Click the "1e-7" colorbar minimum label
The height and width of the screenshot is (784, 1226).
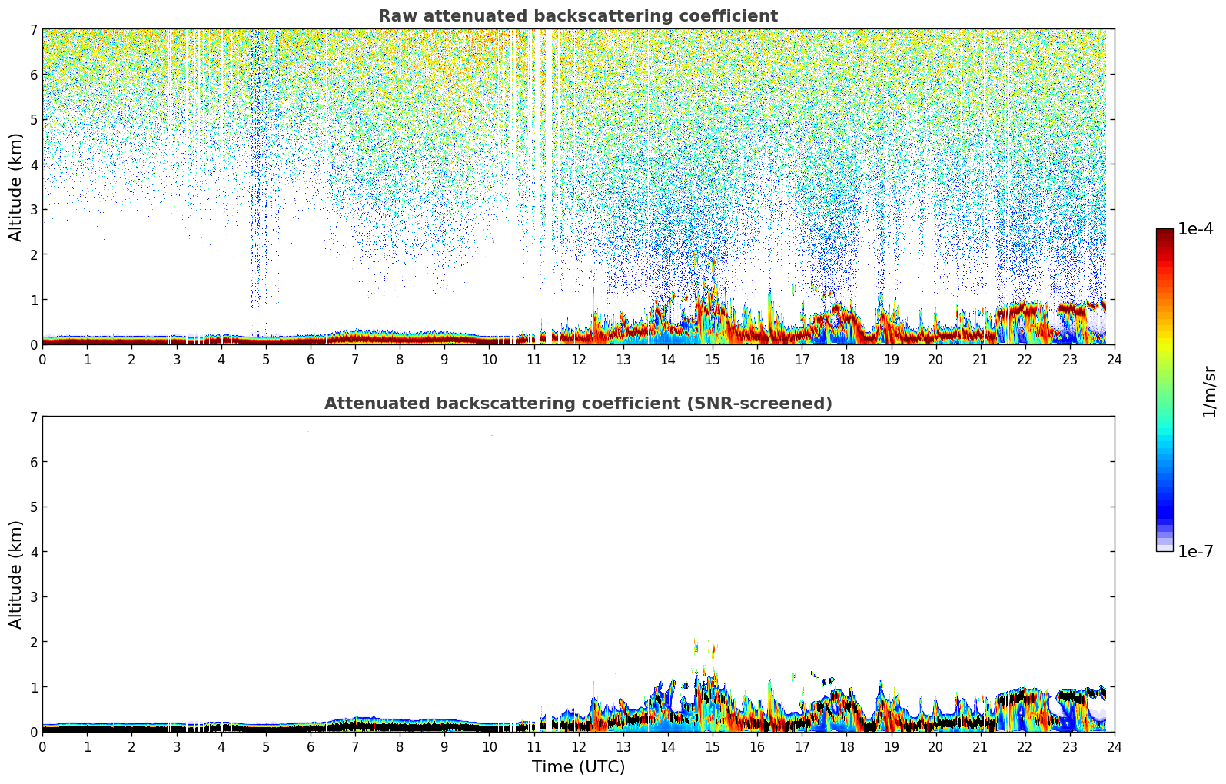tap(1195, 552)
